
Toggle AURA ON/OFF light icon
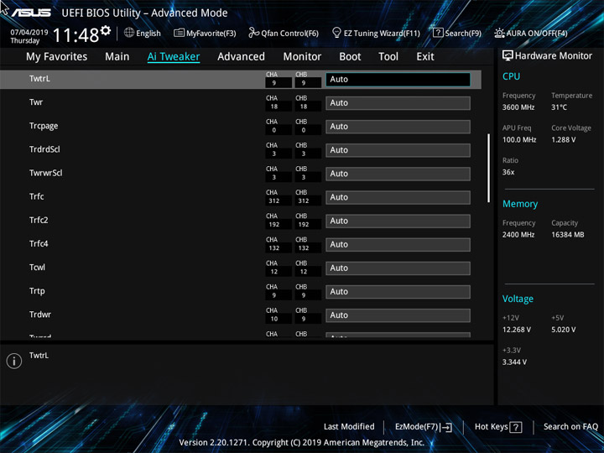point(499,33)
